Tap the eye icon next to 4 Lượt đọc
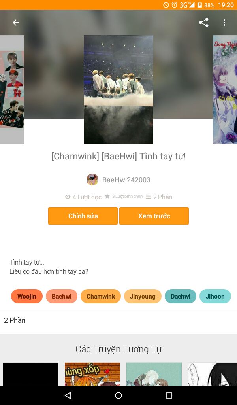Screen dimensions: 237x405 tap(68, 197)
